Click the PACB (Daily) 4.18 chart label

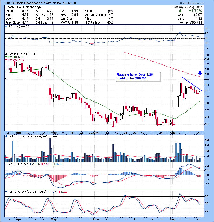click(21, 54)
